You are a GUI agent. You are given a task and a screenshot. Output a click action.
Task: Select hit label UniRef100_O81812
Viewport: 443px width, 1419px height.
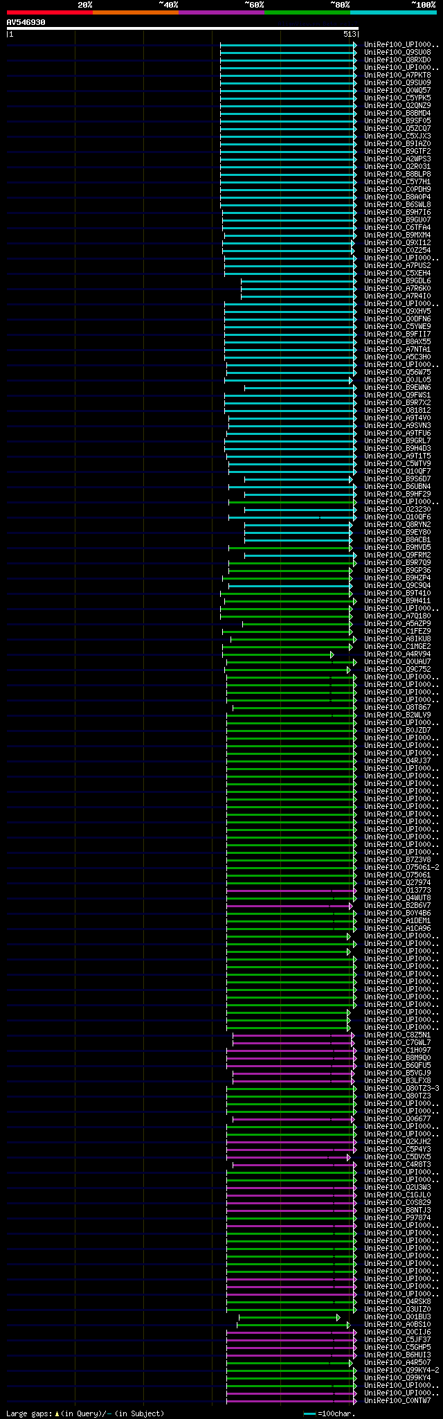397,411
